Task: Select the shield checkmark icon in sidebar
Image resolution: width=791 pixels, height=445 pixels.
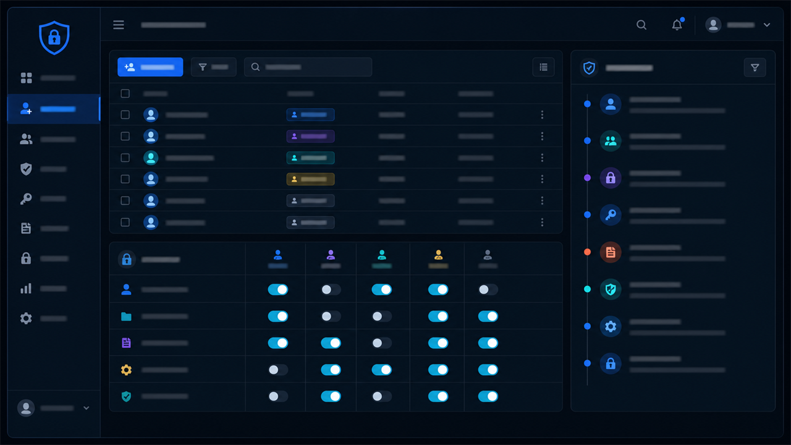Action: tap(26, 169)
